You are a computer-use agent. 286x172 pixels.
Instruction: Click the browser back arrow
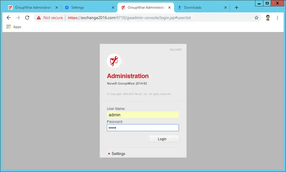pyautogui.click(x=9, y=18)
